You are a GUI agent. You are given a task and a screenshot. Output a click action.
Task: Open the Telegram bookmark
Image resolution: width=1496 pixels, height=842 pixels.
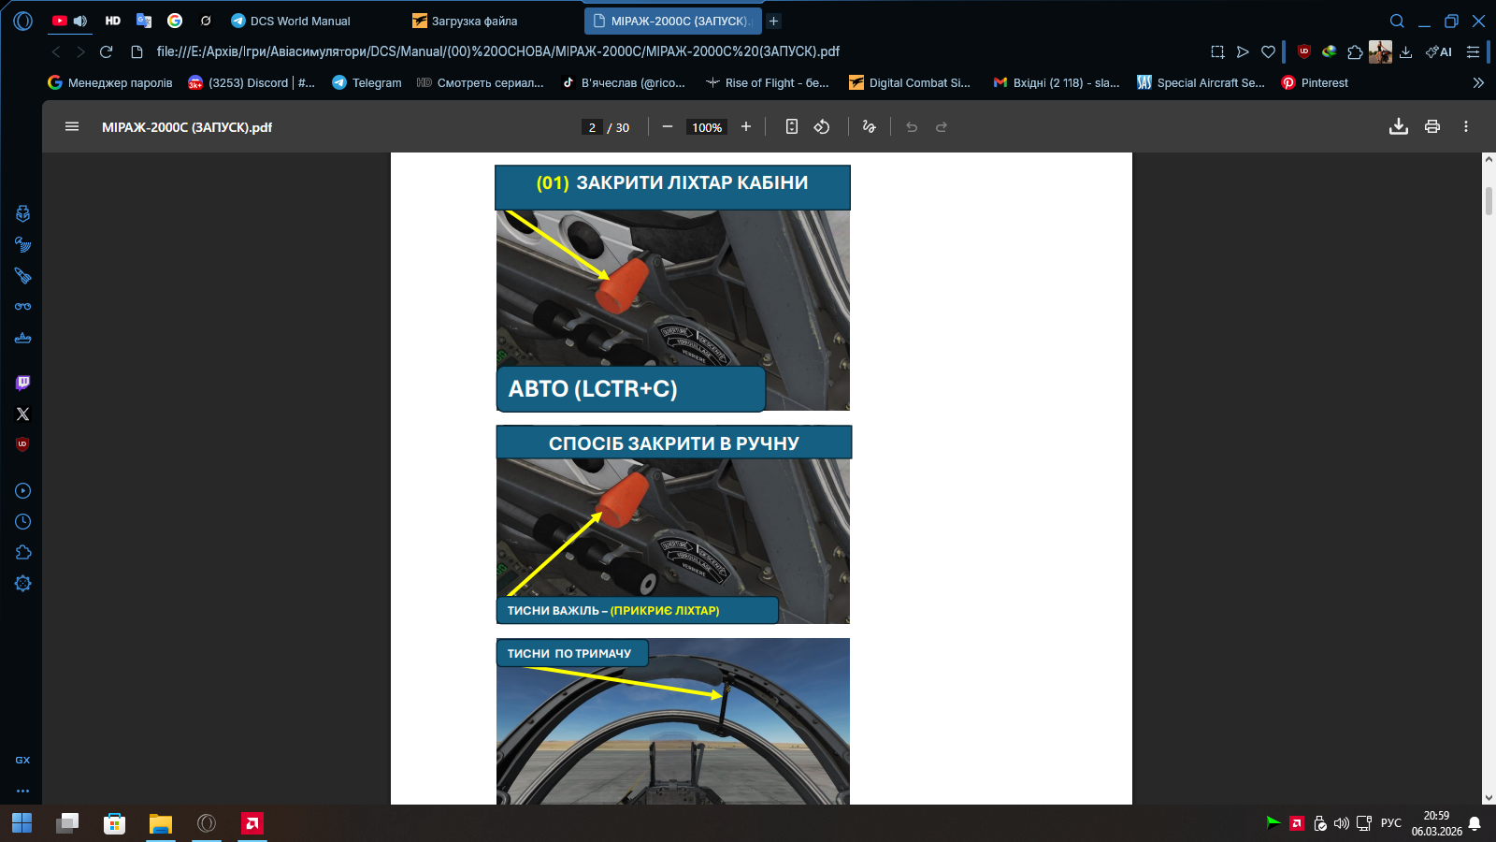pos(367,82)
